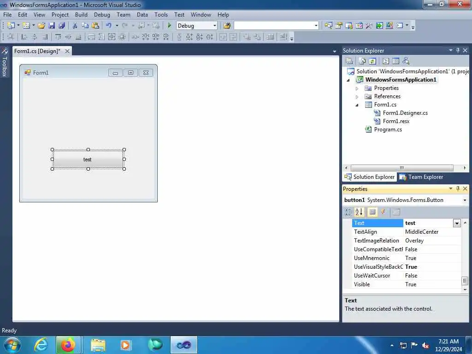Open the collapsed Toolbox side tab
Screen dimensions: 472x354
[5, 62]
